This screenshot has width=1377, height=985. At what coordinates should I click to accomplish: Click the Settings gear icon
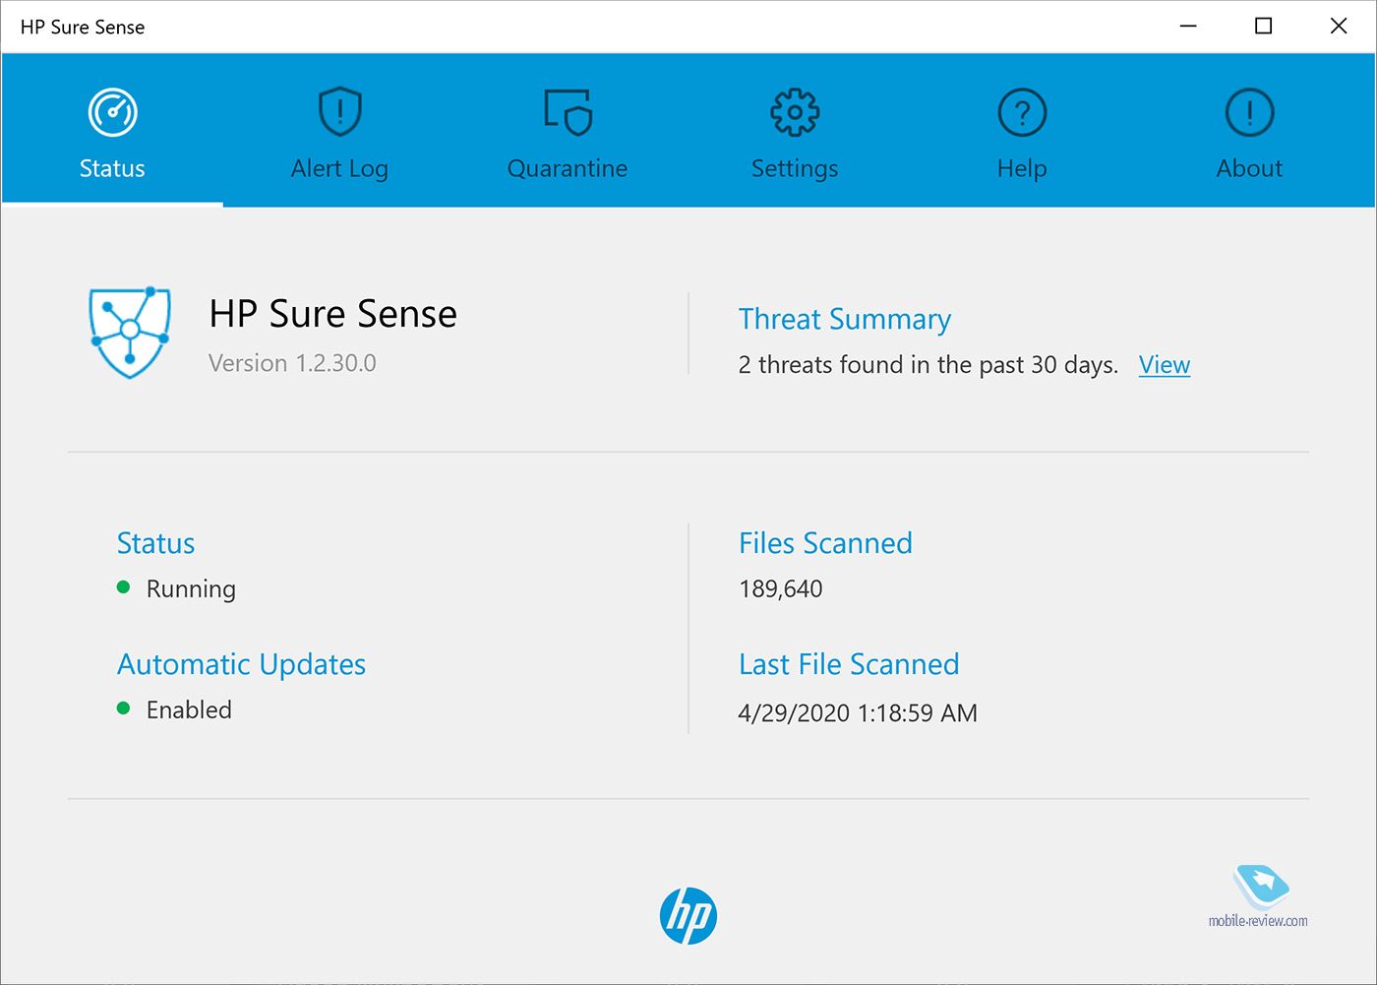(795, 112)
